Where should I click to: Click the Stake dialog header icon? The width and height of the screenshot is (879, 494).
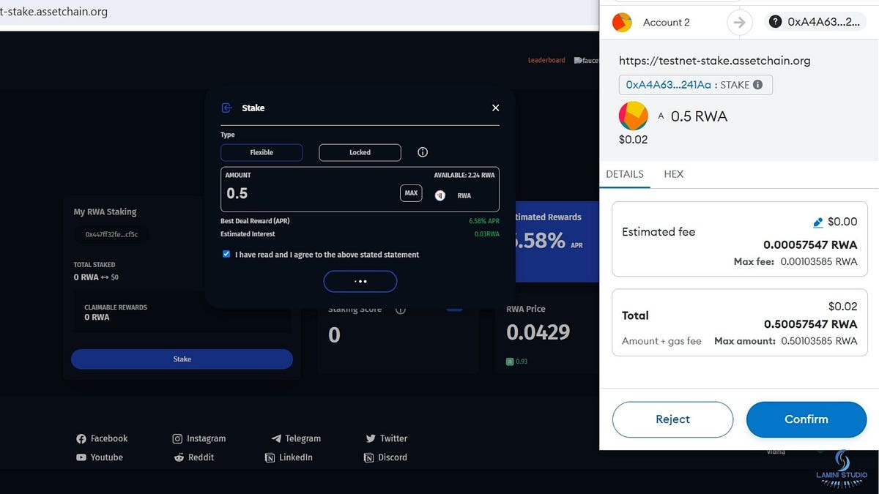[226, 108]
